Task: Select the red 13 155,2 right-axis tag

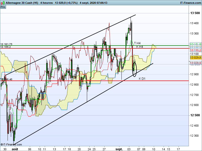Action: click(x=195, y=50)
